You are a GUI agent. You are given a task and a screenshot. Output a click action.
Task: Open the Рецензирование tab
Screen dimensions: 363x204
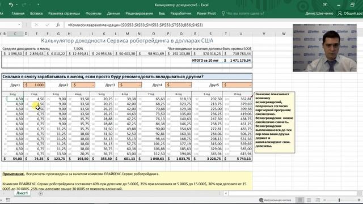point(139,14)
